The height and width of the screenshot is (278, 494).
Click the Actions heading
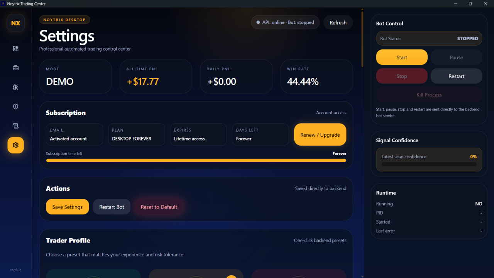click(x=58, y=188)
